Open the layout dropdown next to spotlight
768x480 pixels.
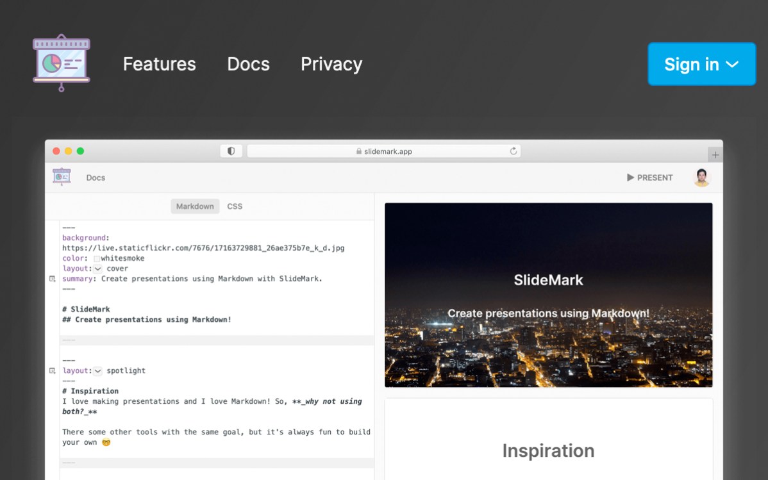(98, 371)
